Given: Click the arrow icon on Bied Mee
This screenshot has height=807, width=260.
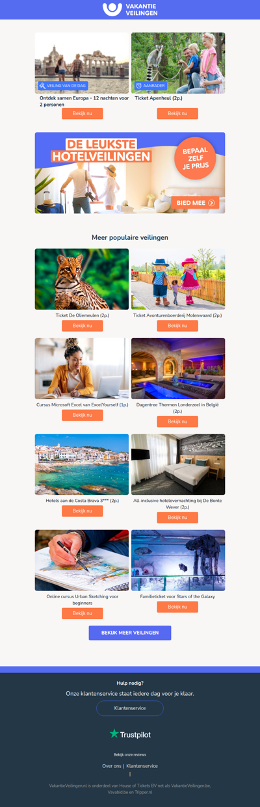Looking at the screenshot, I should point(212,203).
